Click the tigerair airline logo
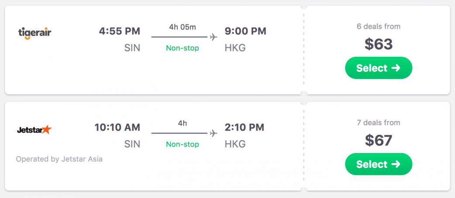The width and height of the screenshot is (455, 198). tap(34, 33)
